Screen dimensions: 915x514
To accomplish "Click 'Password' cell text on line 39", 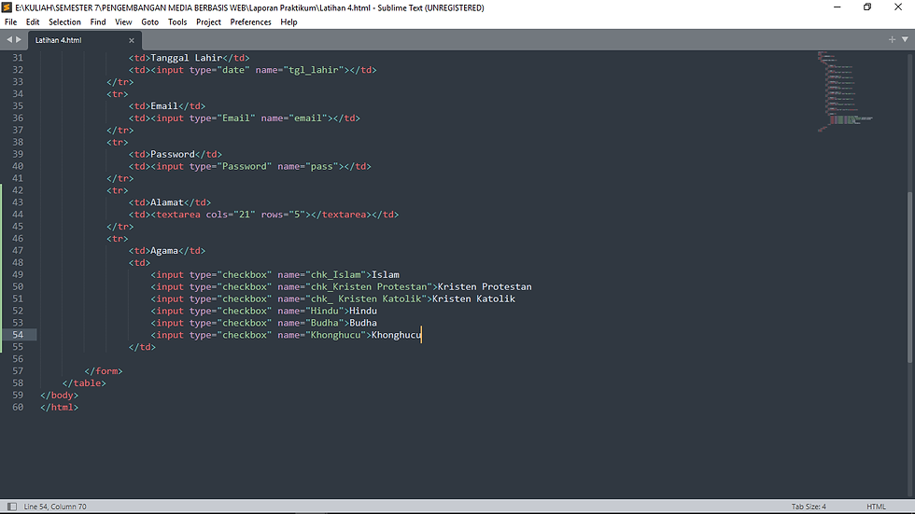I will (172, 155).
